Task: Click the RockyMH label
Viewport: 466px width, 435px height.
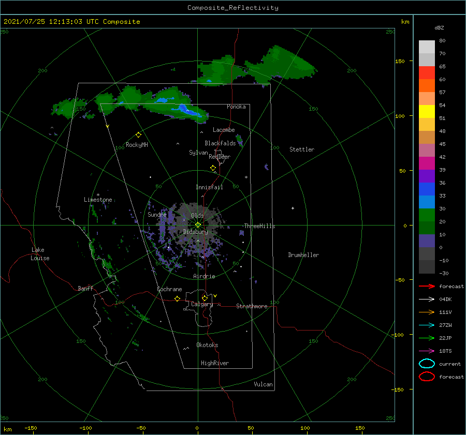Action: pos(137,145)
